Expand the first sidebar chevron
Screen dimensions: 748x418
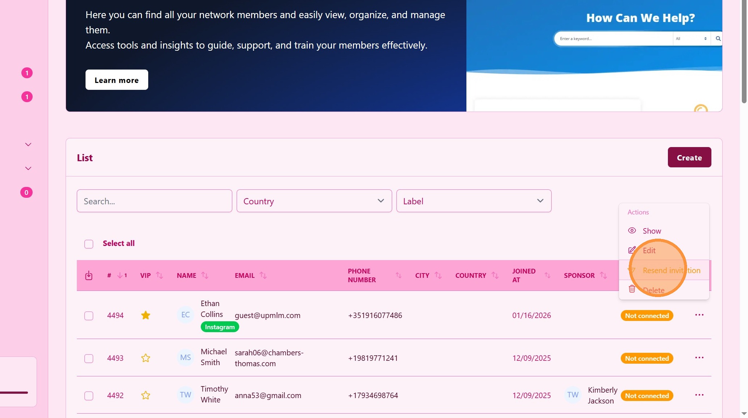pos(28,145)
